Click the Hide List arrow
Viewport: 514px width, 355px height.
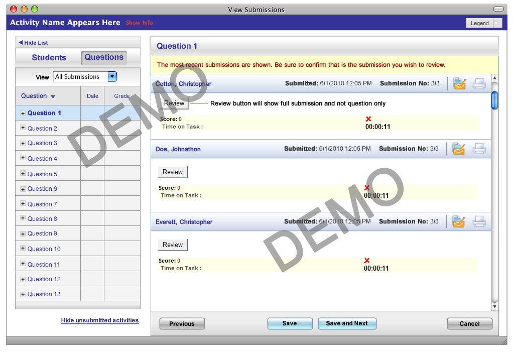(x=21, y=43)
